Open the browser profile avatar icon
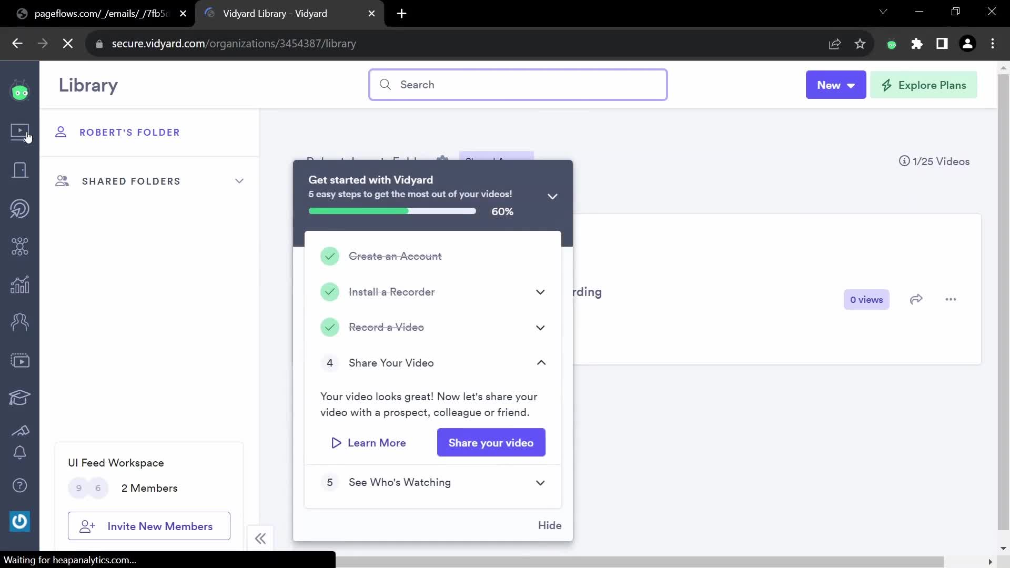The width and height of the screenshot is (1010, 568). tap(967, 44)
